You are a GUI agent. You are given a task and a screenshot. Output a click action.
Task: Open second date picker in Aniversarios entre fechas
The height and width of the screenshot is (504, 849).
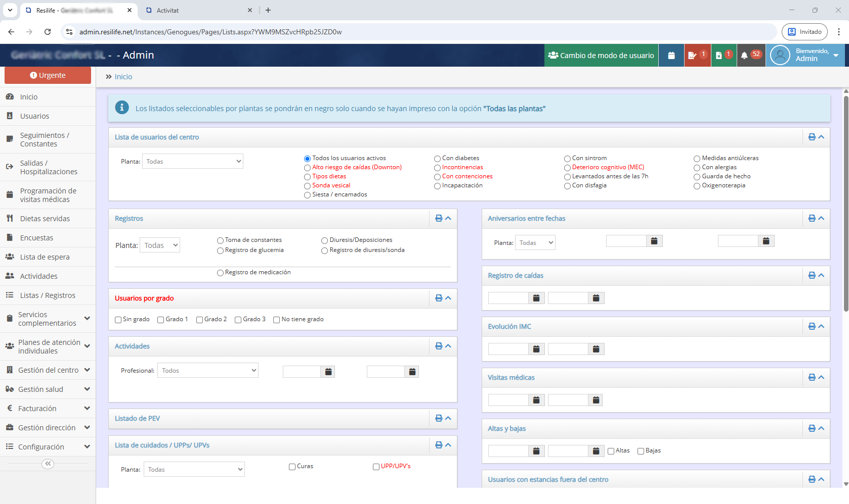[766, 241]
